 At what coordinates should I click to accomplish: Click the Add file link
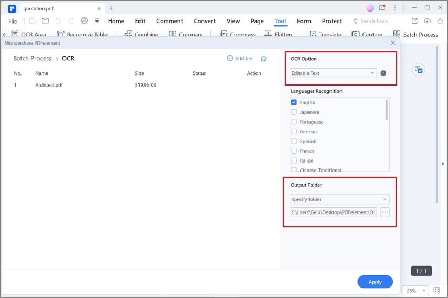point(239,58)
